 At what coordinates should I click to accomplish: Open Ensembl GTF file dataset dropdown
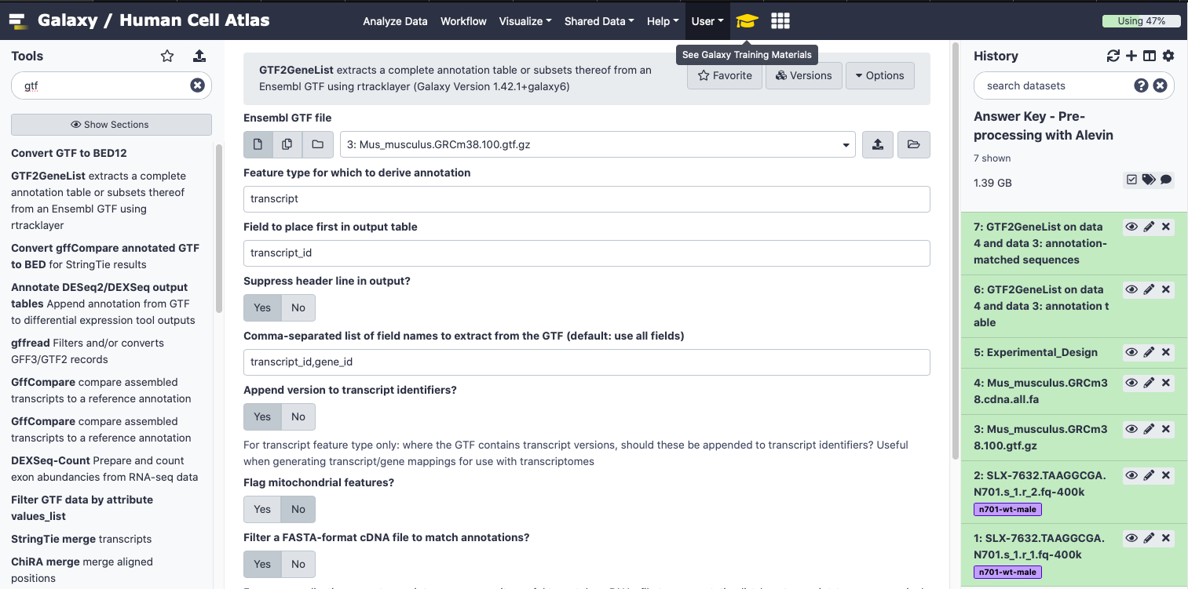tap(598, 144)
